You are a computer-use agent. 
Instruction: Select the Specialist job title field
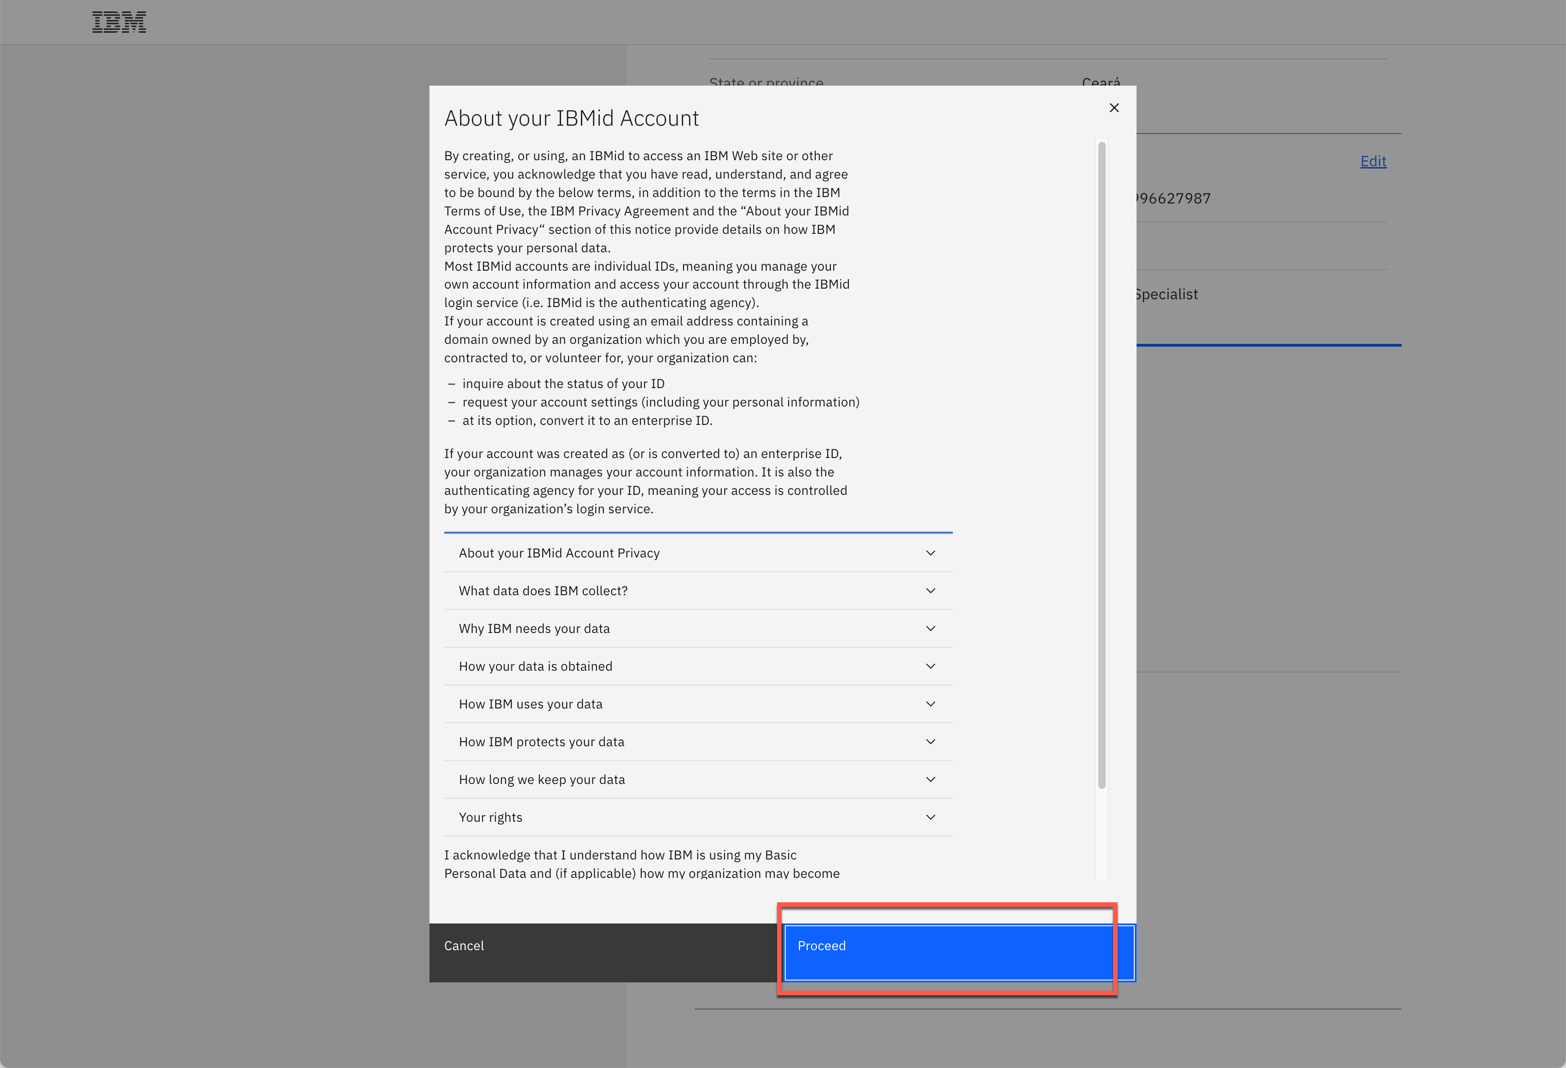(1165, 294)
